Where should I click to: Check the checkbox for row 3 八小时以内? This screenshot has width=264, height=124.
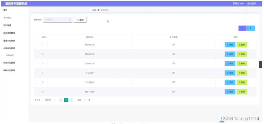coord(37,64)
